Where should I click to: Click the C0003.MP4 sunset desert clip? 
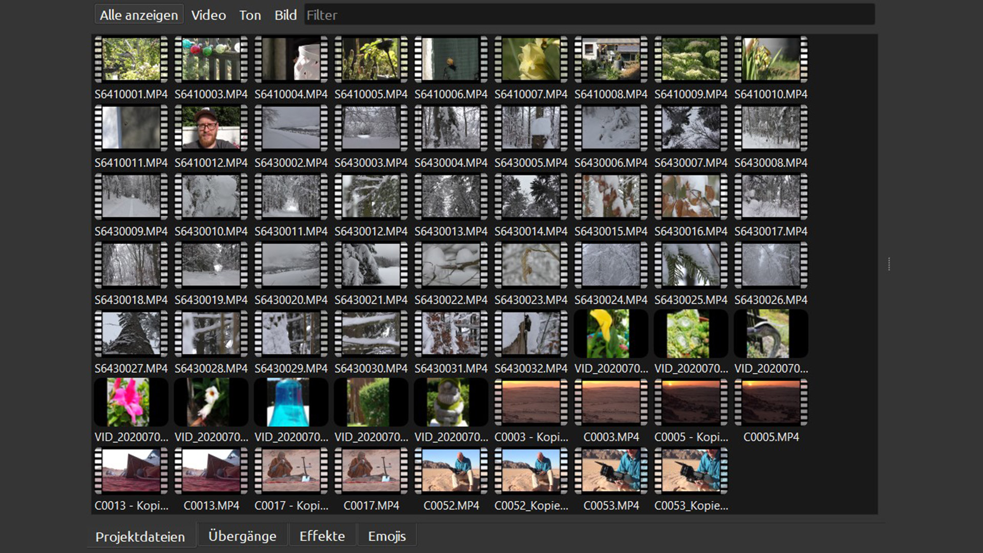[x=611, y=402]
